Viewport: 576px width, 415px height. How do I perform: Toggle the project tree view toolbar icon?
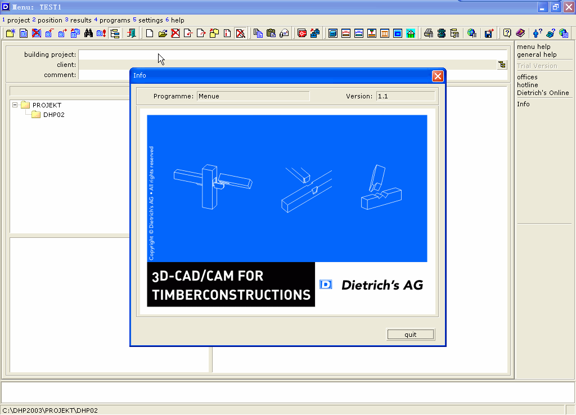coord(115,33)
